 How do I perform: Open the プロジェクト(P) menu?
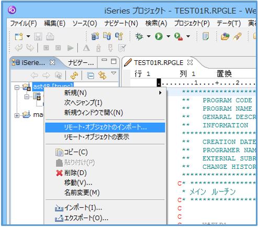pos(192,24)
